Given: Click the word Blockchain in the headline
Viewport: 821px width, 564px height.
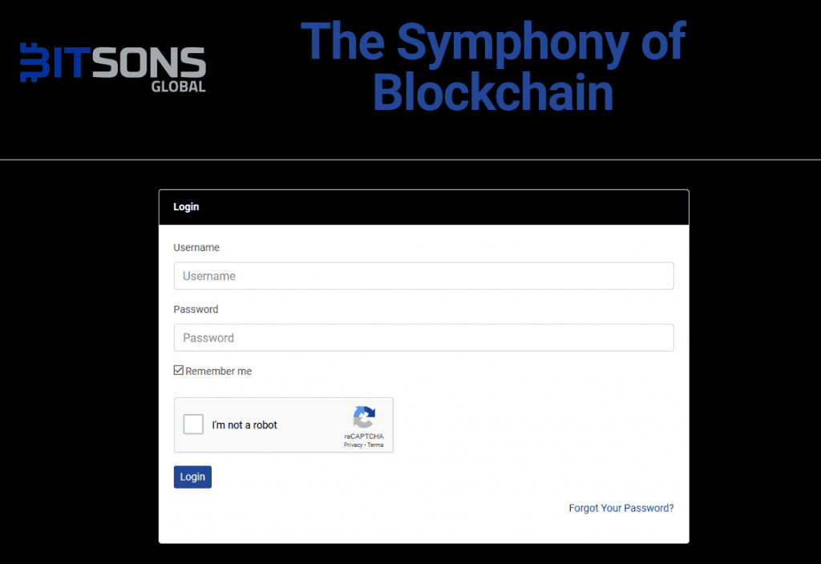Looking at the screenshot, I should click(493, 92).
